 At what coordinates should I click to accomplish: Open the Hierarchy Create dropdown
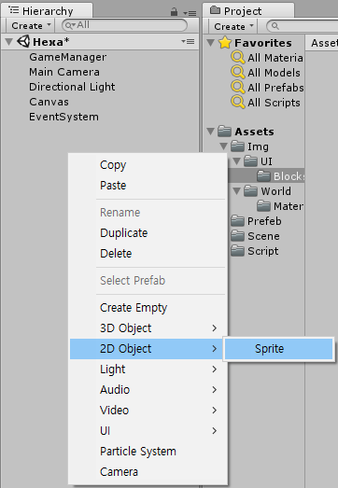pos(31,25)
